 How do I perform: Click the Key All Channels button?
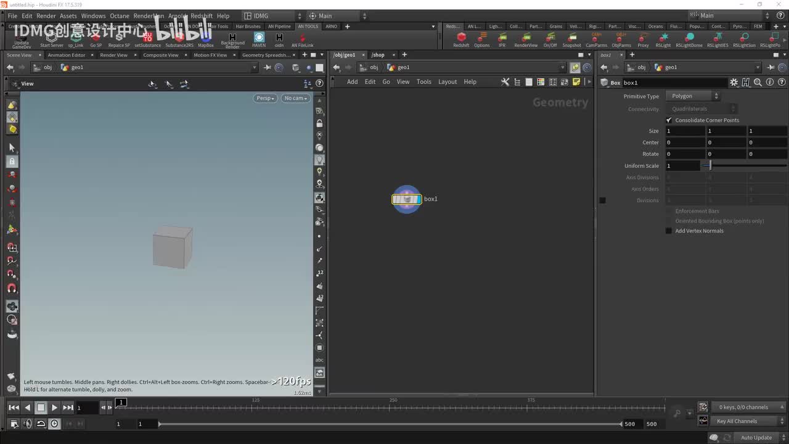(x=737, y=421)
